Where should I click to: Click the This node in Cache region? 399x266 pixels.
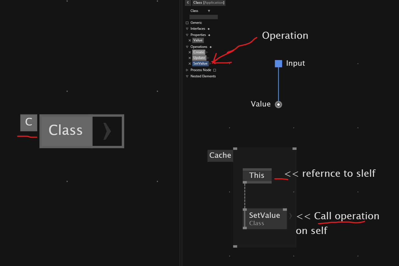click(257, 176)
